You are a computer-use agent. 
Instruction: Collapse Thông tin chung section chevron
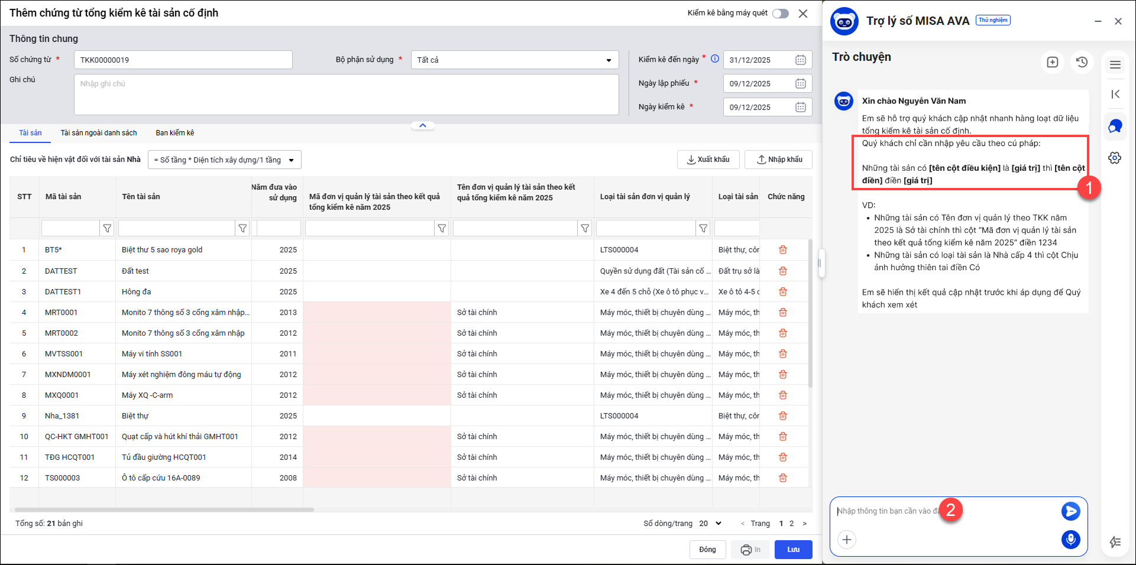[423, 125]
